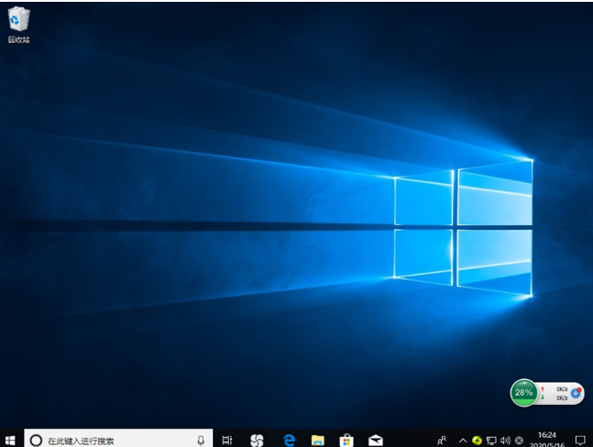
Task: Open the People icon on the taskbar
Action: [x=442, y=441]
